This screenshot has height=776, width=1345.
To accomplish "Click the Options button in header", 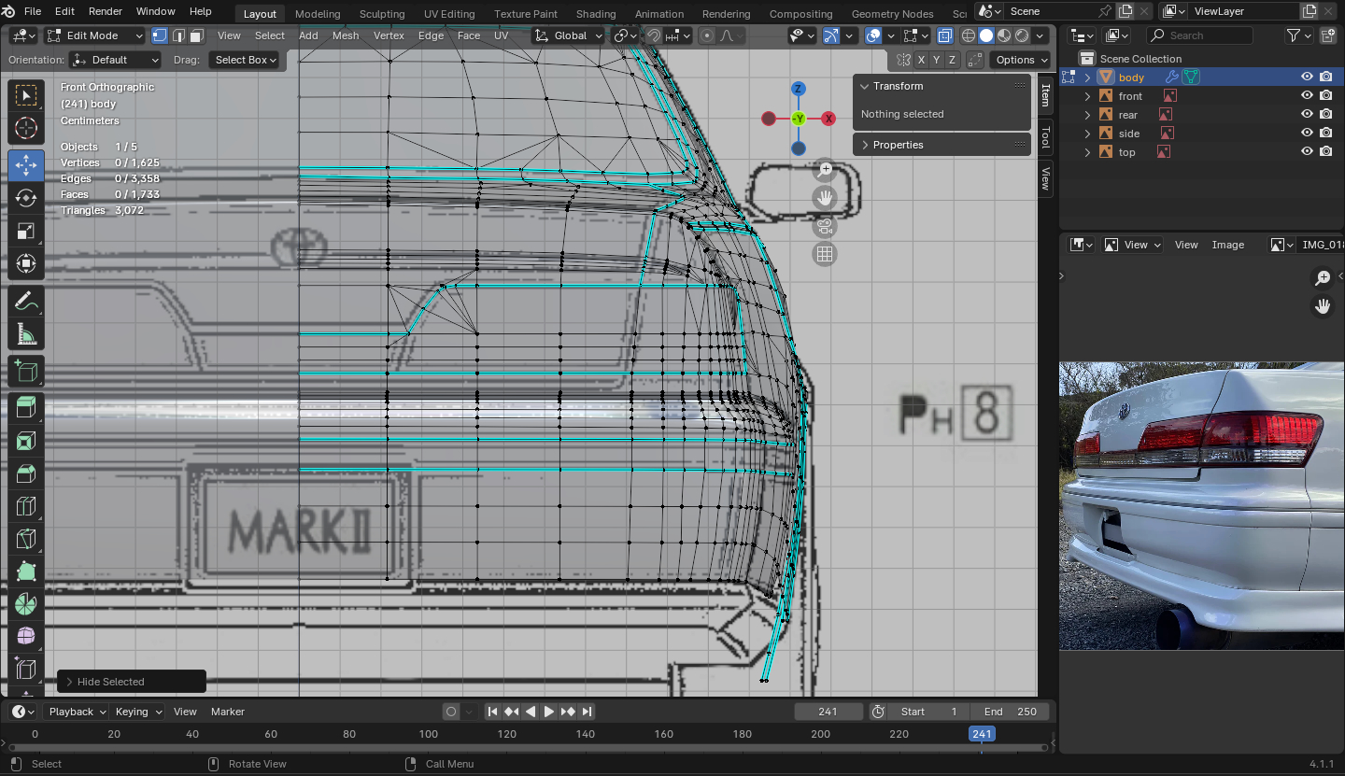I will coord(1015,60).
